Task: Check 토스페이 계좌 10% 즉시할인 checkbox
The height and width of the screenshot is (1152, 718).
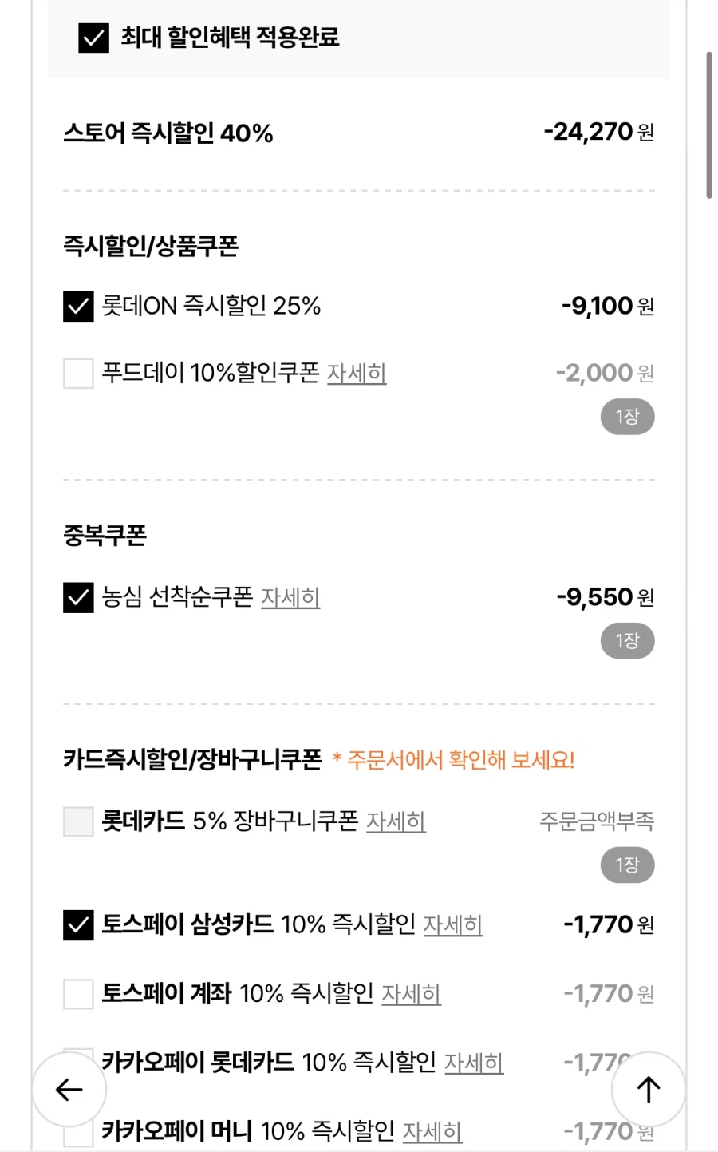Action: pos(78,994)
